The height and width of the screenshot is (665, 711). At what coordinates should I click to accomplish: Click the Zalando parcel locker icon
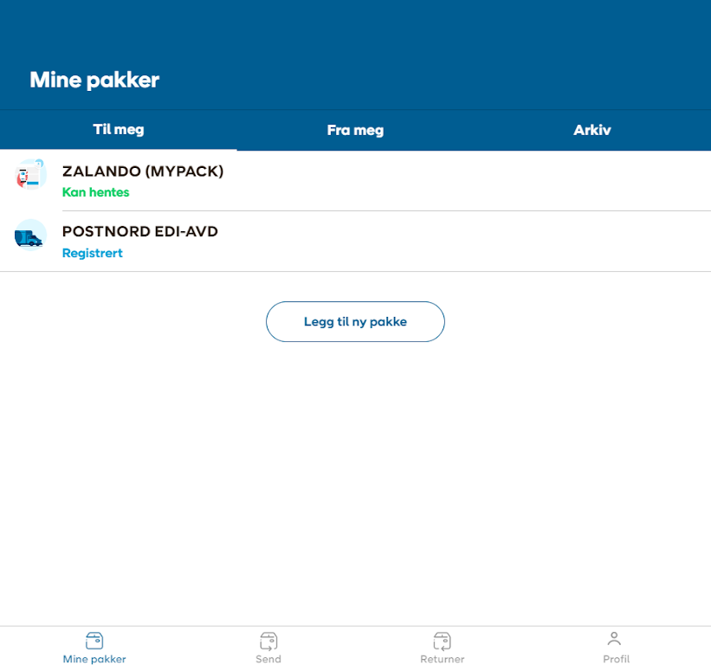(x=30, y=174)
